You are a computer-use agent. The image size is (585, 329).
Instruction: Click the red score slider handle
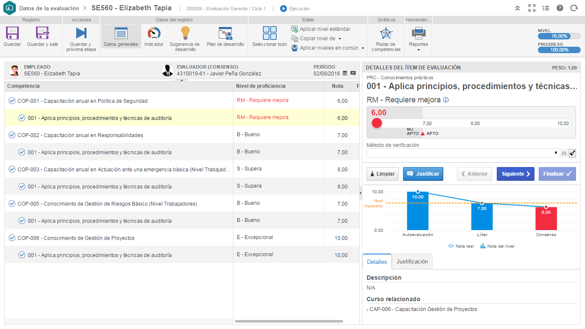377,123
